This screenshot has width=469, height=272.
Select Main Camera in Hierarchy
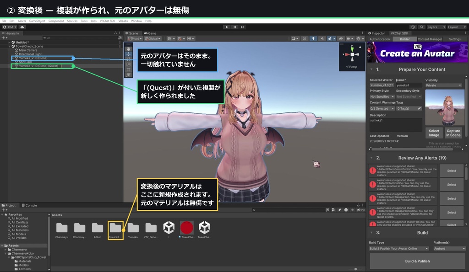[28, 50]
